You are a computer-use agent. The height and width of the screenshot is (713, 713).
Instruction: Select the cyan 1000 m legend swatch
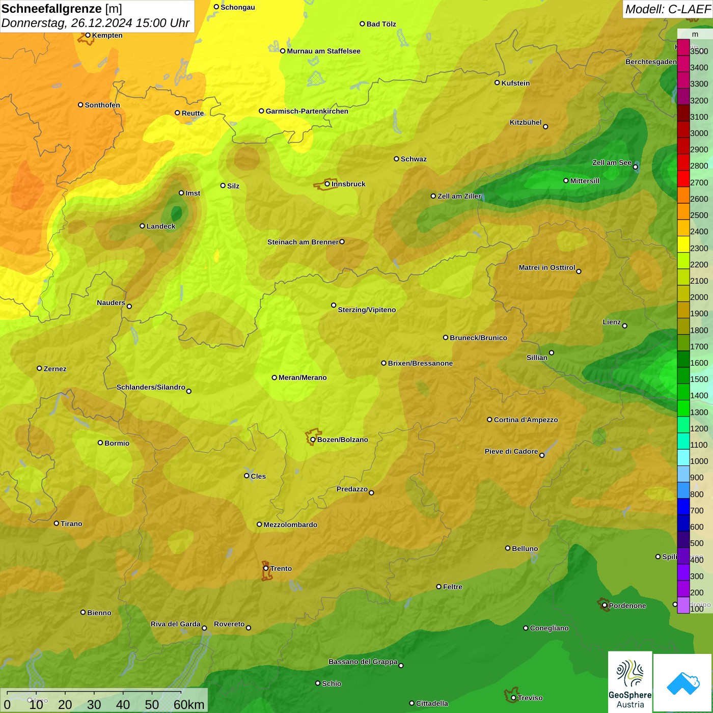[683, 457]
